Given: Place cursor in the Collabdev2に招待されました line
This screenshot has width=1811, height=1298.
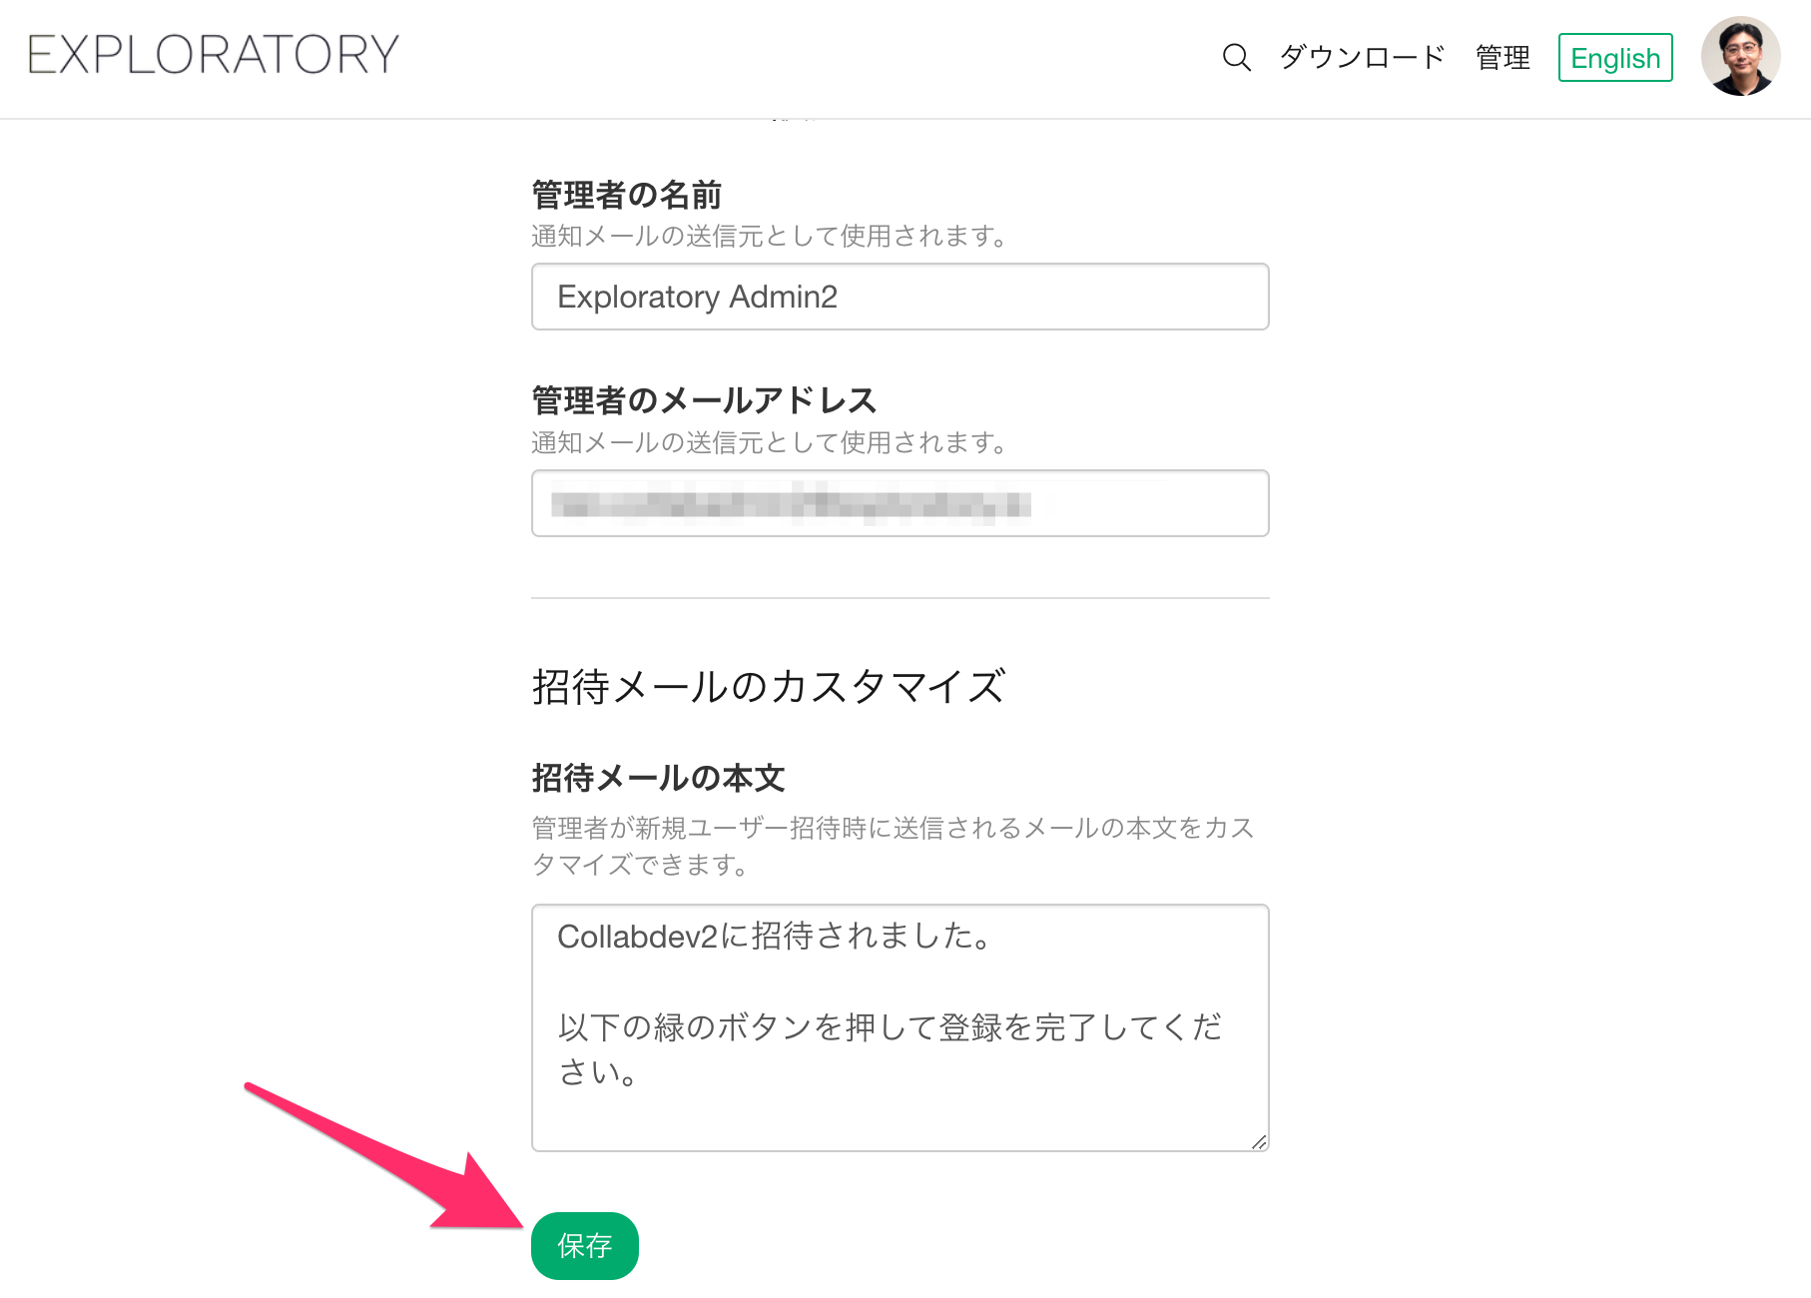Looking at the screenshot, I should coord(774,937).
